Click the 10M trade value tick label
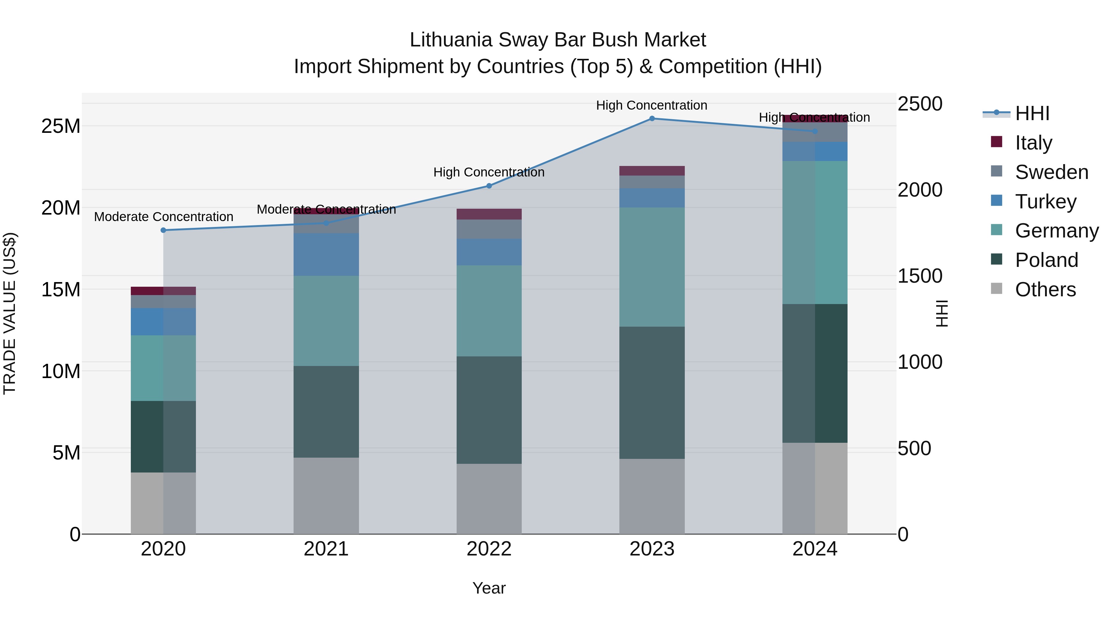This screenshot has width=1116, height=627. click(61, 371)
